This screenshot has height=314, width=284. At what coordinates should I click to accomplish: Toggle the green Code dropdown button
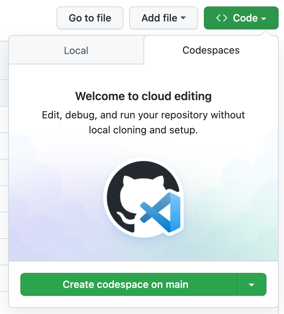tap(241, 18)
